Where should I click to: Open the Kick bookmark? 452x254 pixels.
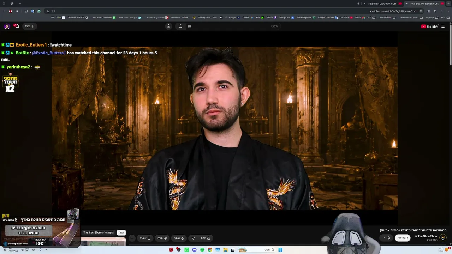259,18
